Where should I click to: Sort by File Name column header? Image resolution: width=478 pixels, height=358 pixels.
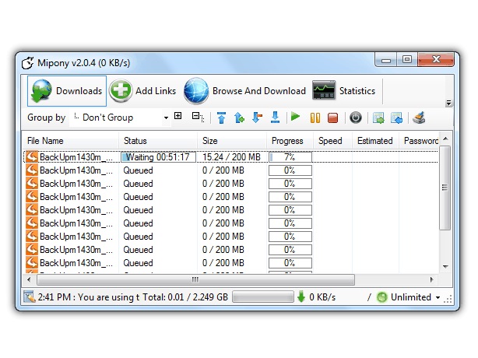(70, 141)
